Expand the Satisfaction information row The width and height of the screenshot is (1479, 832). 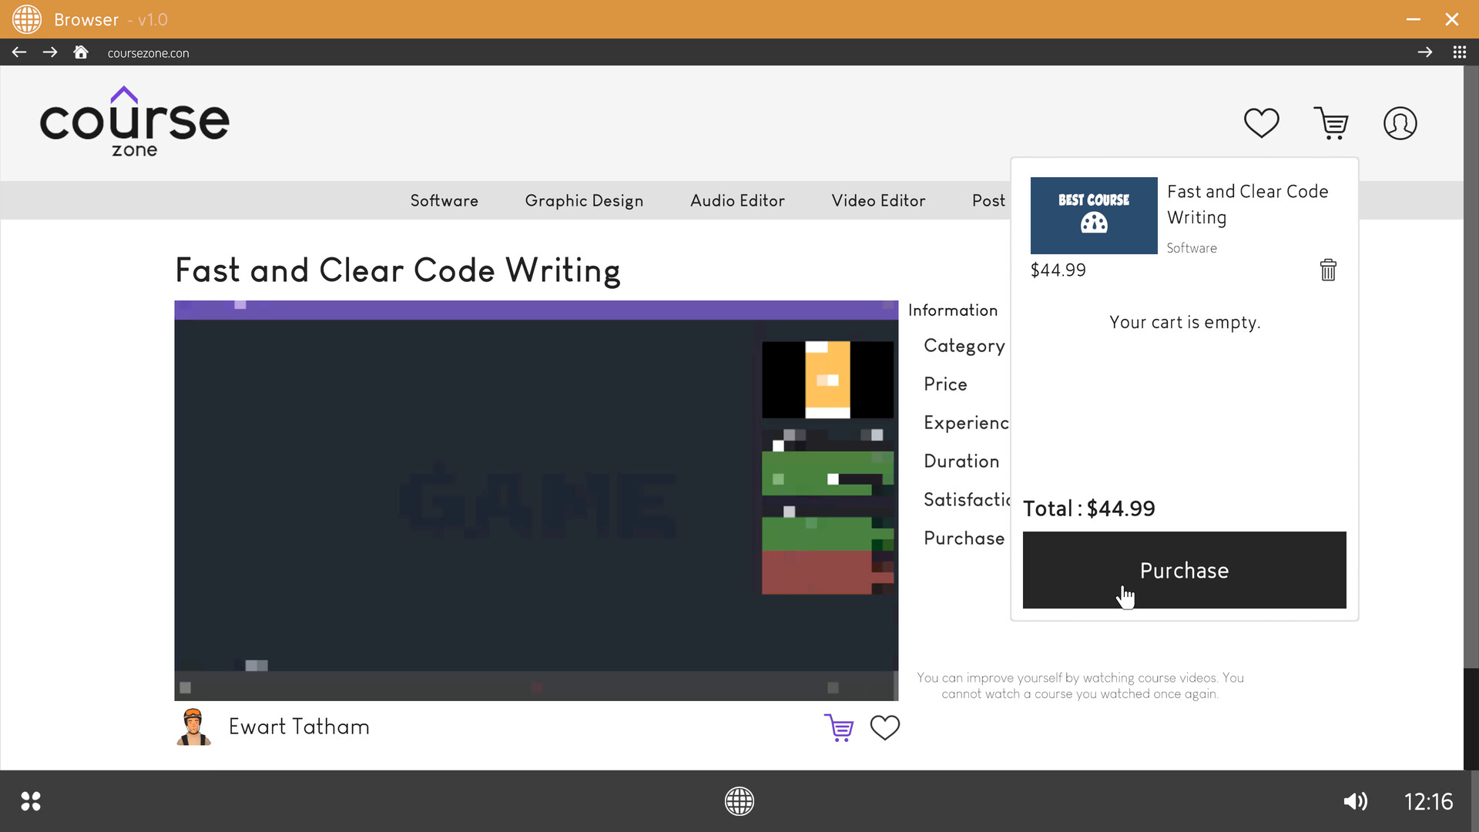click(x=969, y=499)
